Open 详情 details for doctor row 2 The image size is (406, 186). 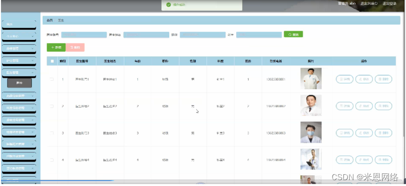tap(345, 106)
